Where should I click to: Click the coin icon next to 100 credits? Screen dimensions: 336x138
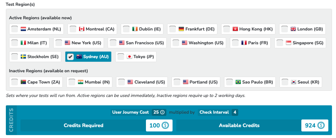[x=165, y=125]
